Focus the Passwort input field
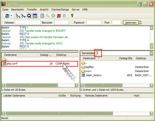The height and width of the screenshot is (121, 155). 94,22
